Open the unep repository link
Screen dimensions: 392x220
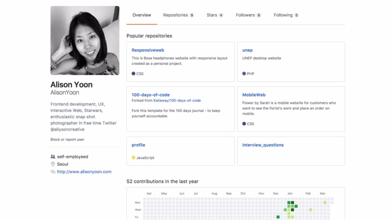247,50
